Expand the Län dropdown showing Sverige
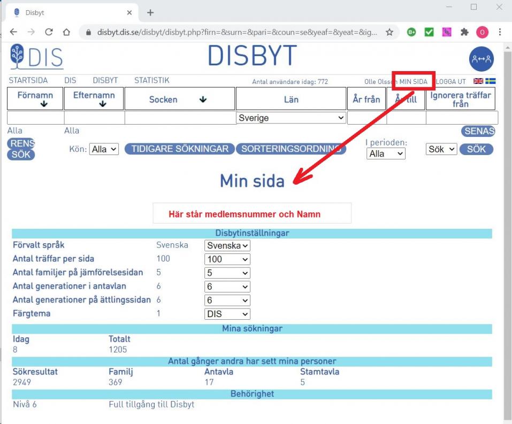 point(291,118)
